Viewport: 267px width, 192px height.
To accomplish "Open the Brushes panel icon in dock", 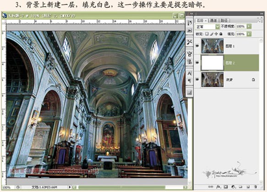I will (189, 54).
